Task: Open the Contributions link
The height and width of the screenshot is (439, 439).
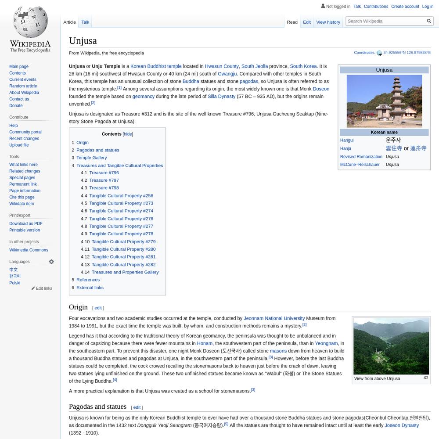Action: tap(376, 7)
